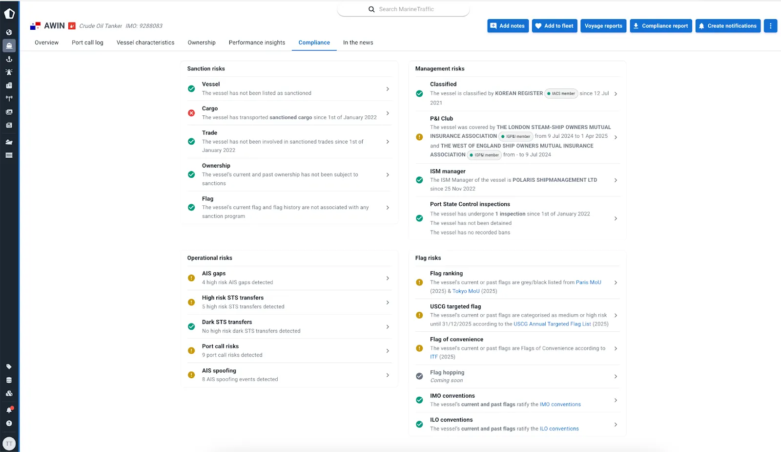Open the USCG Annual Targeted Flag List link
The image size is (781, 452).
(x=552, y=324)
